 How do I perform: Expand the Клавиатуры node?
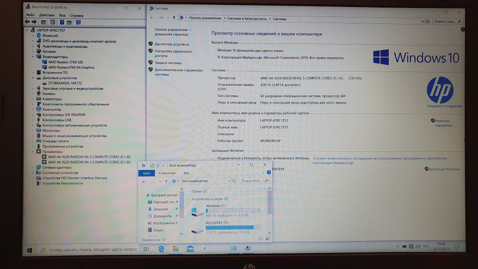click(33, 99)
